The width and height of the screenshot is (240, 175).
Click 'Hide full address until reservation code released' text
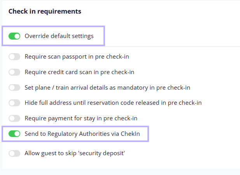[113, 103]
